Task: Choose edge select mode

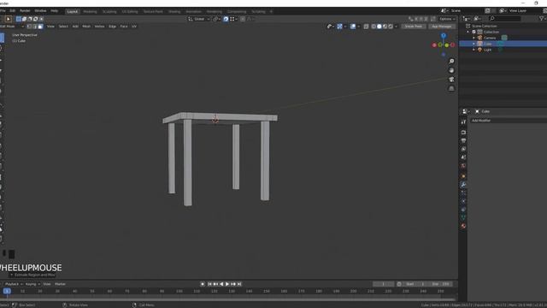Action: tap(35, 27)
